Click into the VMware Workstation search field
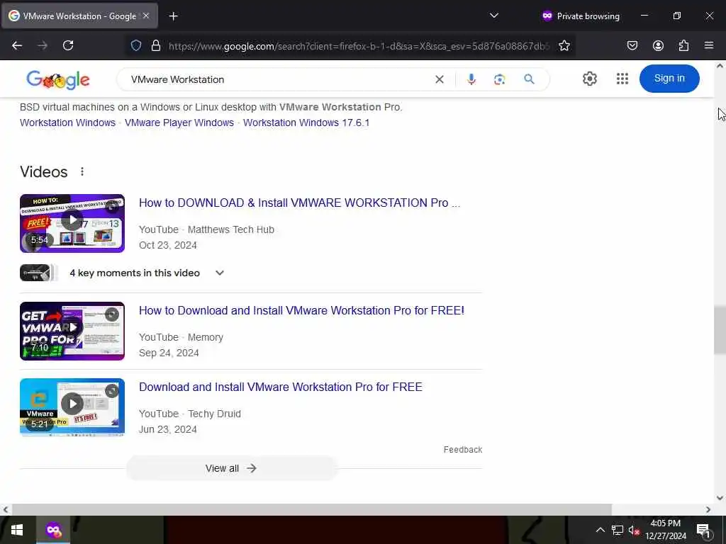The width and height of the screenshot is (726, 544). coord(278,79)
